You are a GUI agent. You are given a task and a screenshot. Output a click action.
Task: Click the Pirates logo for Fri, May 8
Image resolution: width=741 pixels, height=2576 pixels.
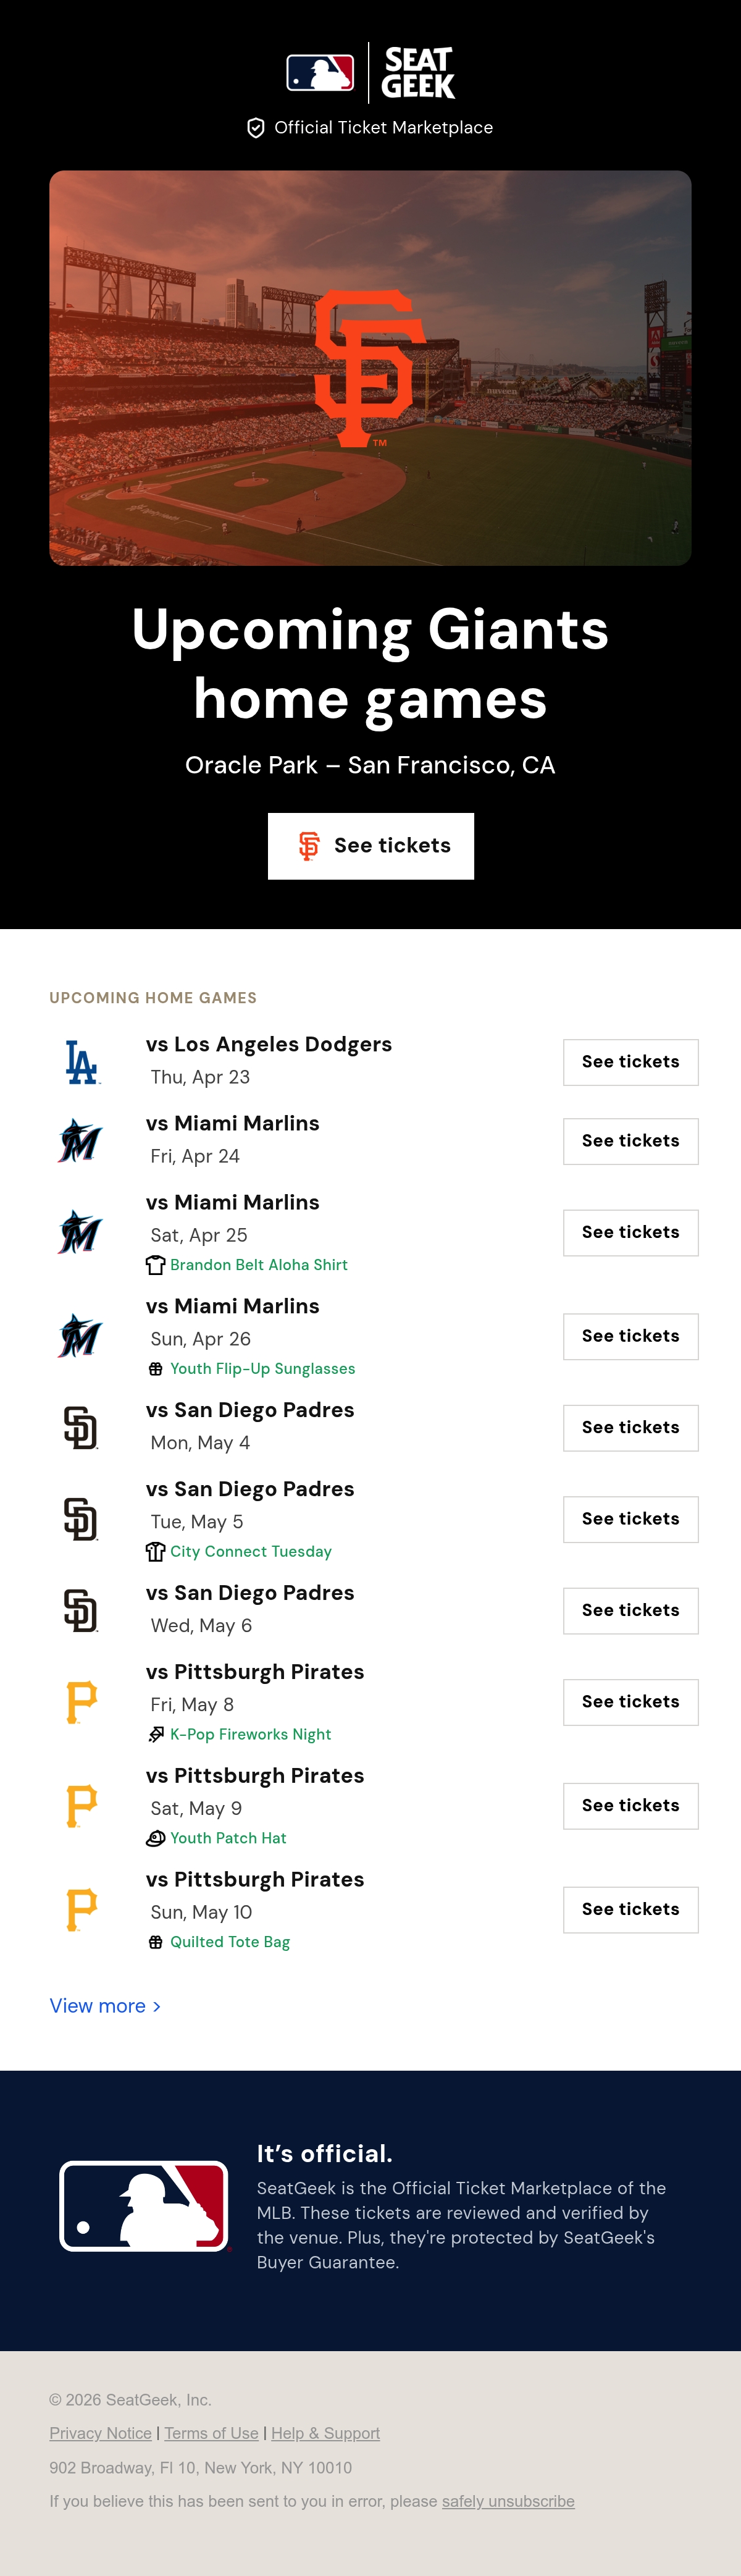(x=81, y=1702)
